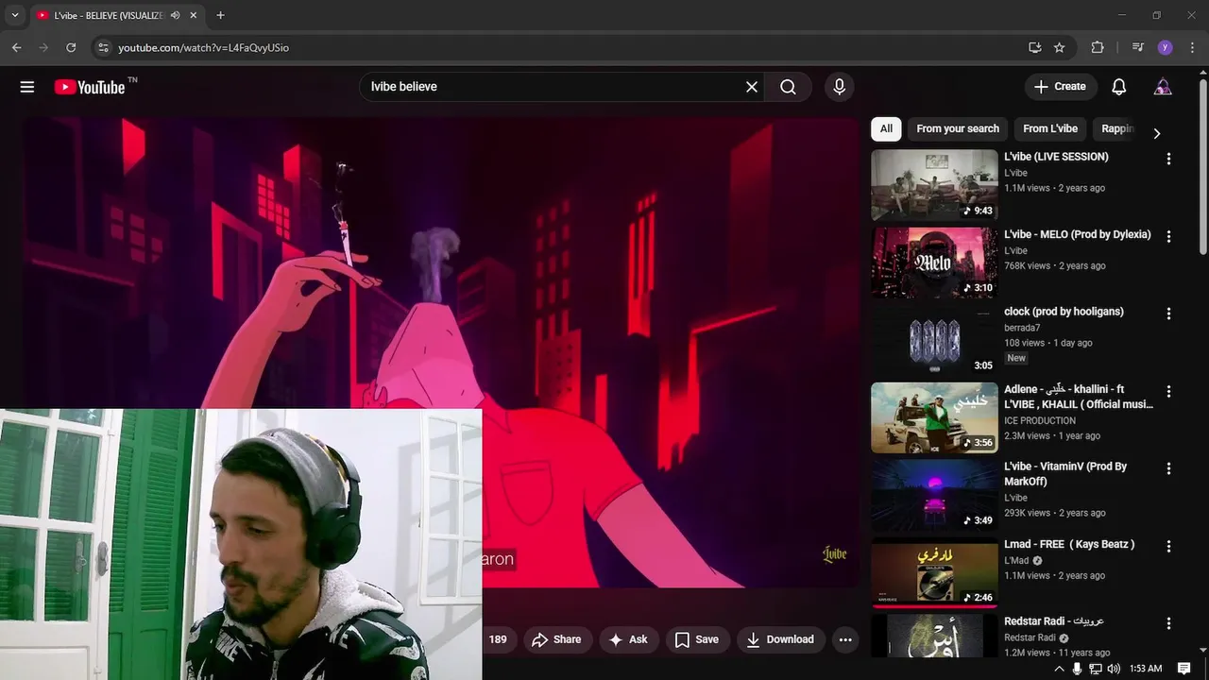Image resolution: width=1209 pixels, height=680 pixels.
Task: Open the L'vibe VitaminV thumbnail
Action: point(934,495)
